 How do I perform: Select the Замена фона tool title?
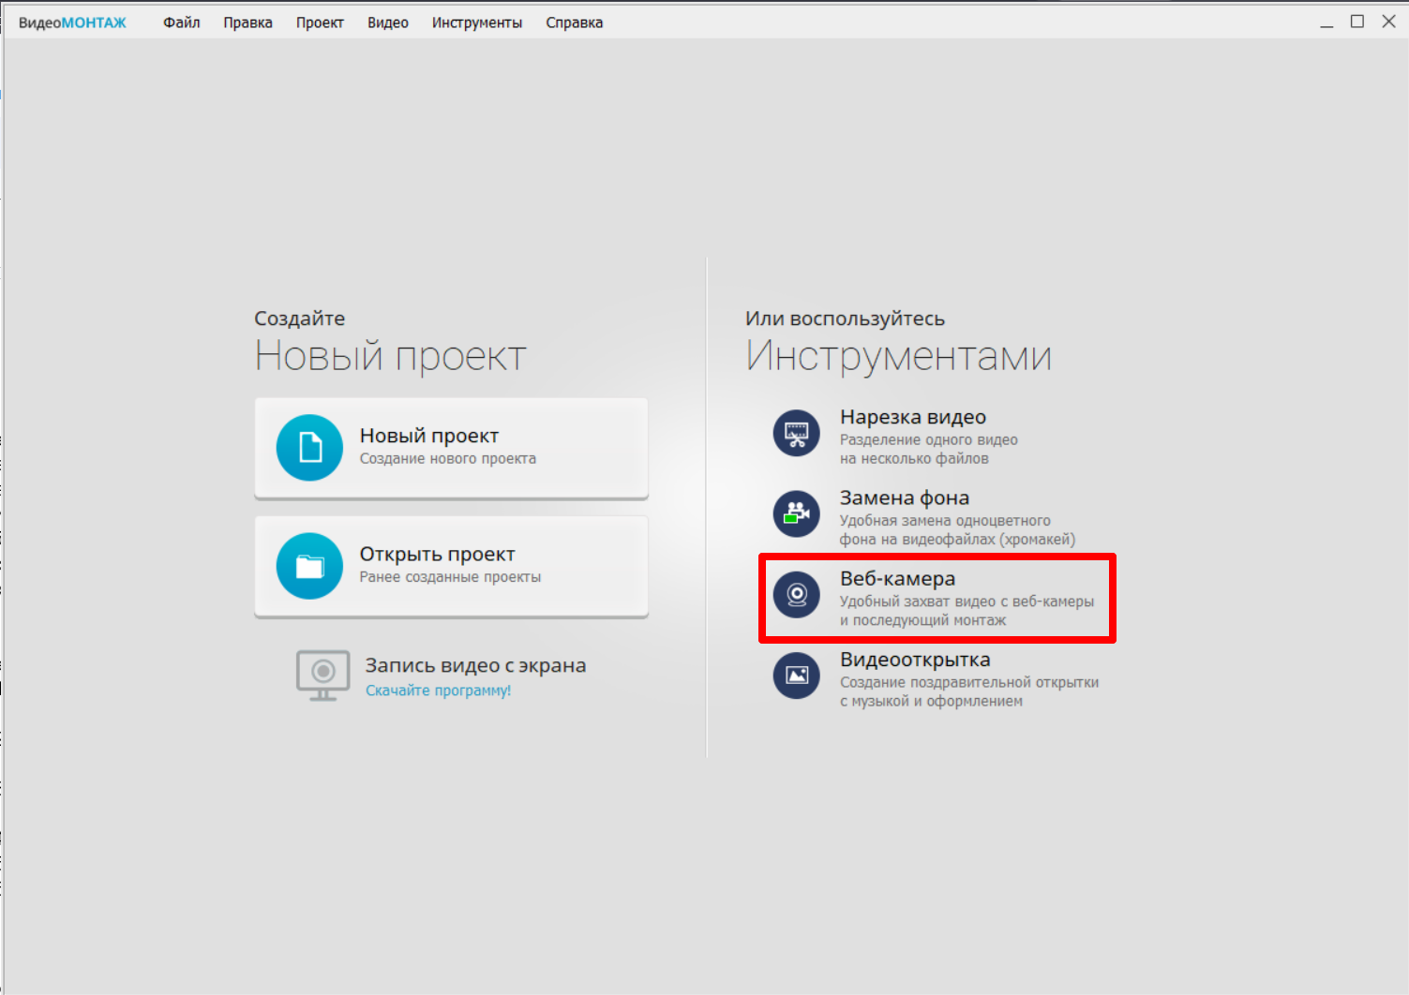905,497
